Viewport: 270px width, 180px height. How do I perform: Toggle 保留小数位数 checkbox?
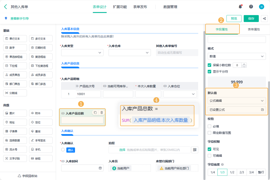(x=209, y=65)
